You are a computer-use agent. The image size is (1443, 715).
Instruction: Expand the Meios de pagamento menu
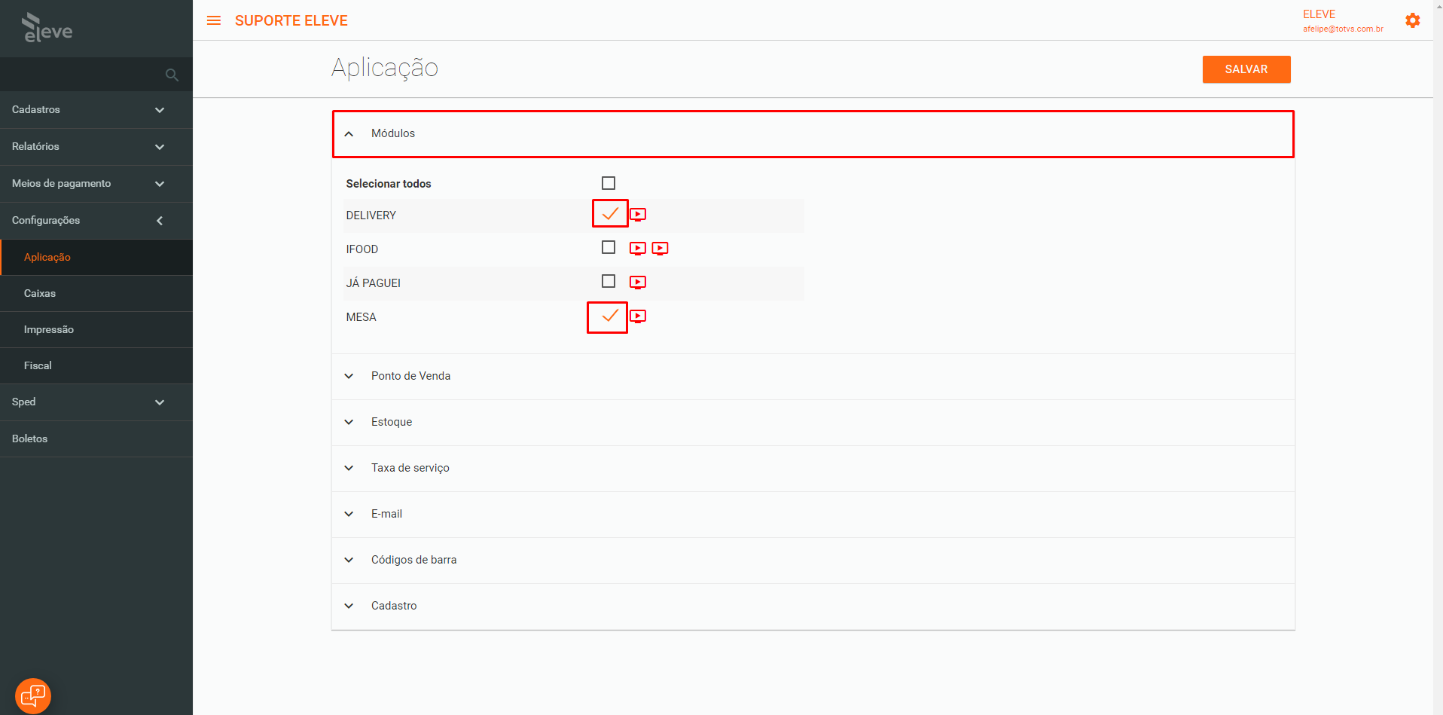[96, 184]
